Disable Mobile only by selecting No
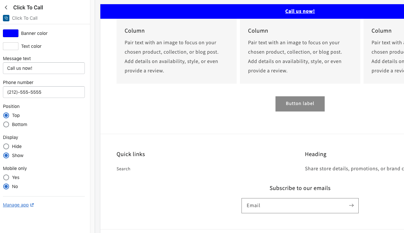The image size is (404, 233). [x=6, y=186]
